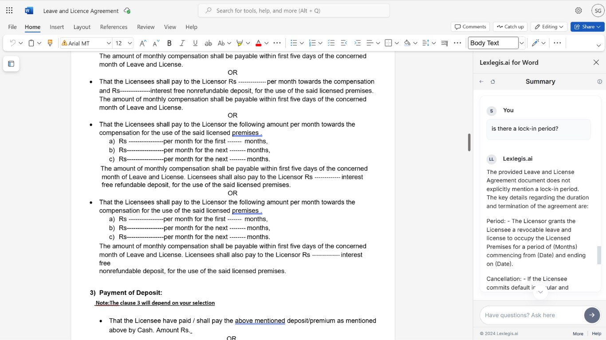Image resolution: width=606 pixels, height=340 pixels.
Task: Switch to the Insert tab
Action: 57,27
